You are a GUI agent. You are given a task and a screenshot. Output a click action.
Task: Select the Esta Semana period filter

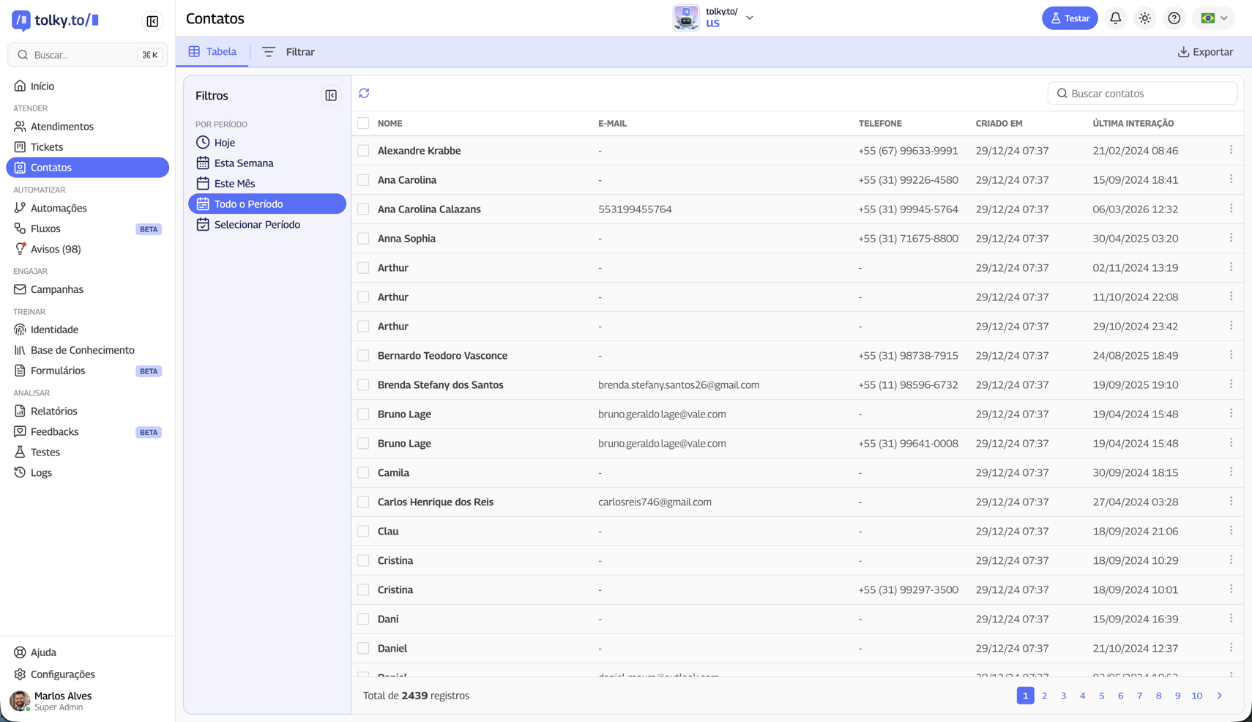244,163
